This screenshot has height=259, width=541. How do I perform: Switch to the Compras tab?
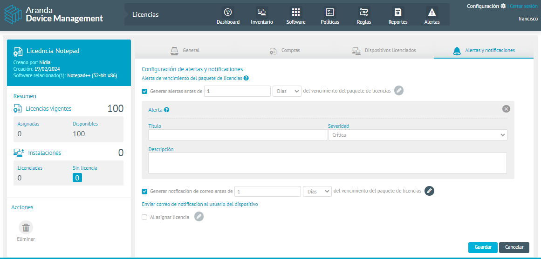285,51
